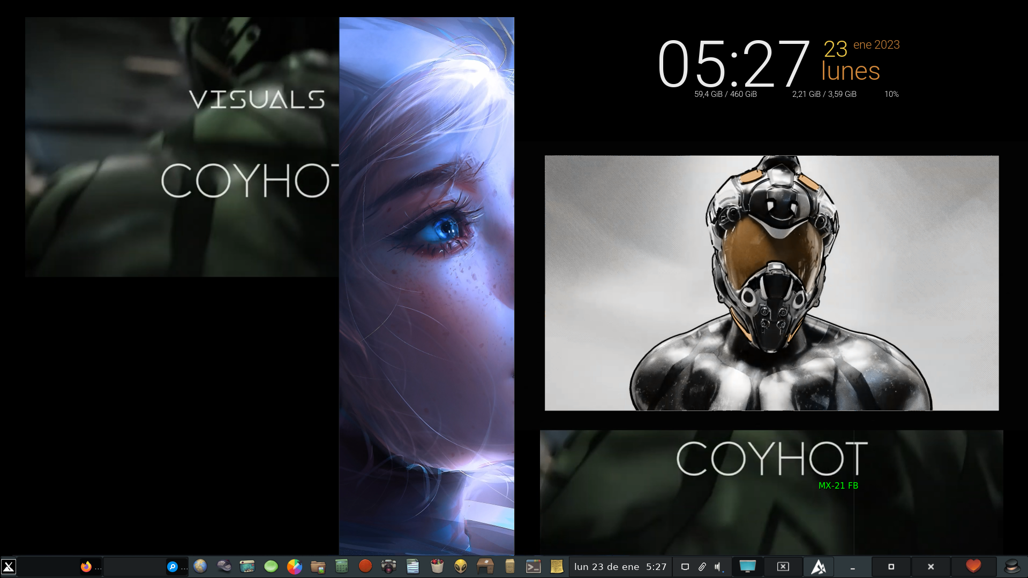The height and width of the screenshot is (578, 1028).
Task: Launch the green calculator app
Action: point(342,566)
